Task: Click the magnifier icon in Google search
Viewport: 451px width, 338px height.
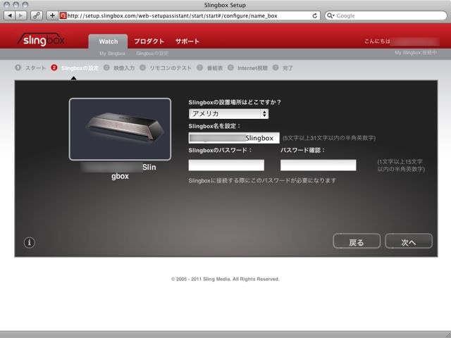Action: point(330,15)
